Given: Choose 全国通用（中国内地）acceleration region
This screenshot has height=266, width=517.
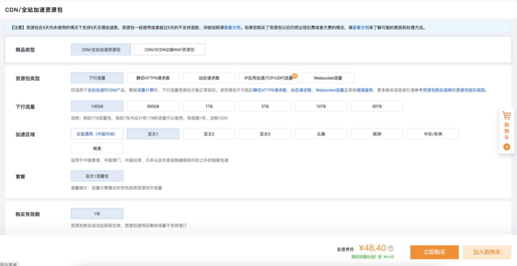Looking at the screenshot, I should (97, 134).
